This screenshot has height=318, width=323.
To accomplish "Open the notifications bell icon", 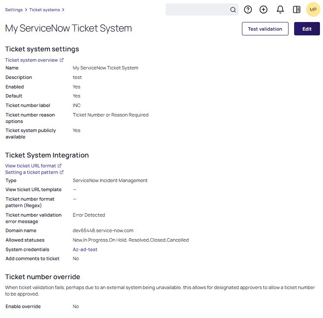I will click(x=280, y=9).
